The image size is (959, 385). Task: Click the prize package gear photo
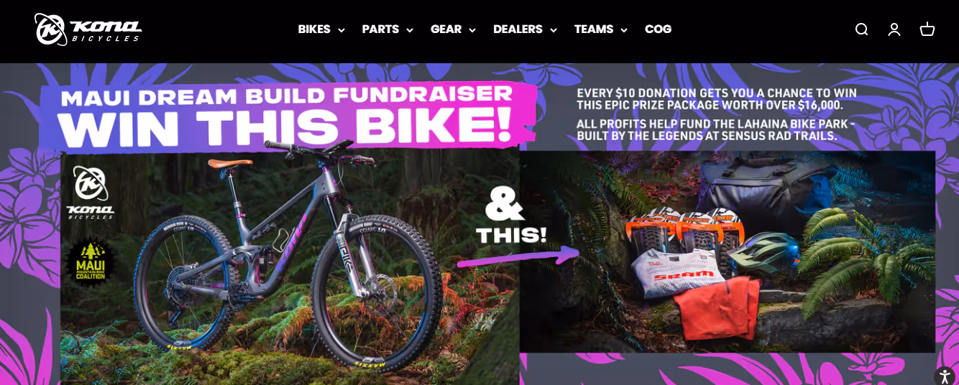pos(728,251)
